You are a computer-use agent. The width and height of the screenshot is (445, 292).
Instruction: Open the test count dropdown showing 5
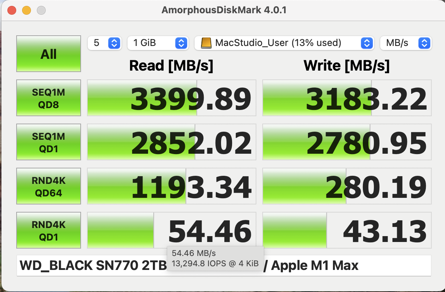click(x=104, y=43)
